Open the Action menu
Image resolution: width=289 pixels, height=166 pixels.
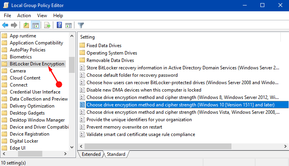click(24, 16)
